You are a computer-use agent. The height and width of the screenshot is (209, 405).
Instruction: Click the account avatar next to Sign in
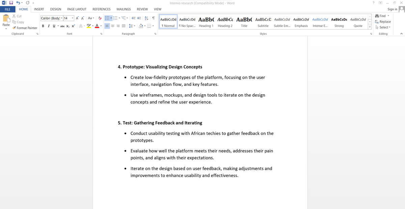point(401,9)
